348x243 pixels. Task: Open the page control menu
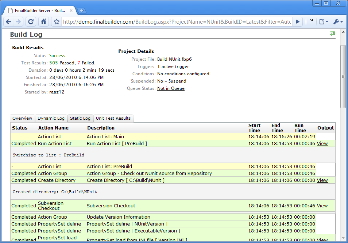pyautogui.click(x=324, y=22)
